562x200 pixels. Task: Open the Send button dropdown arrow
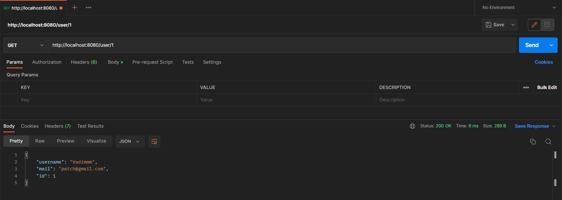551,45
